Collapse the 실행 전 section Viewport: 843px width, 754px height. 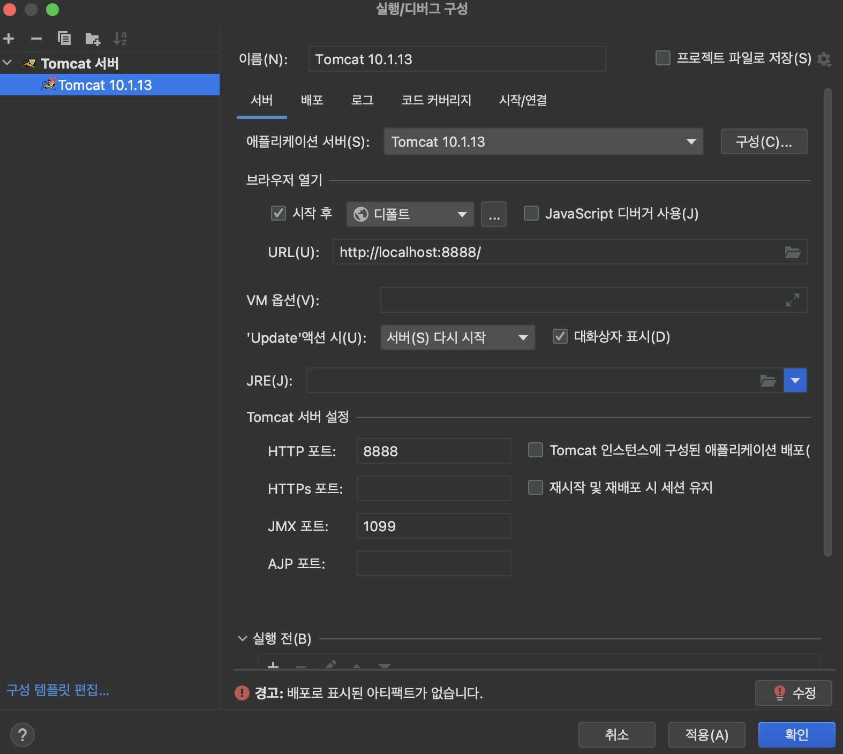click(x=242, y=638)
